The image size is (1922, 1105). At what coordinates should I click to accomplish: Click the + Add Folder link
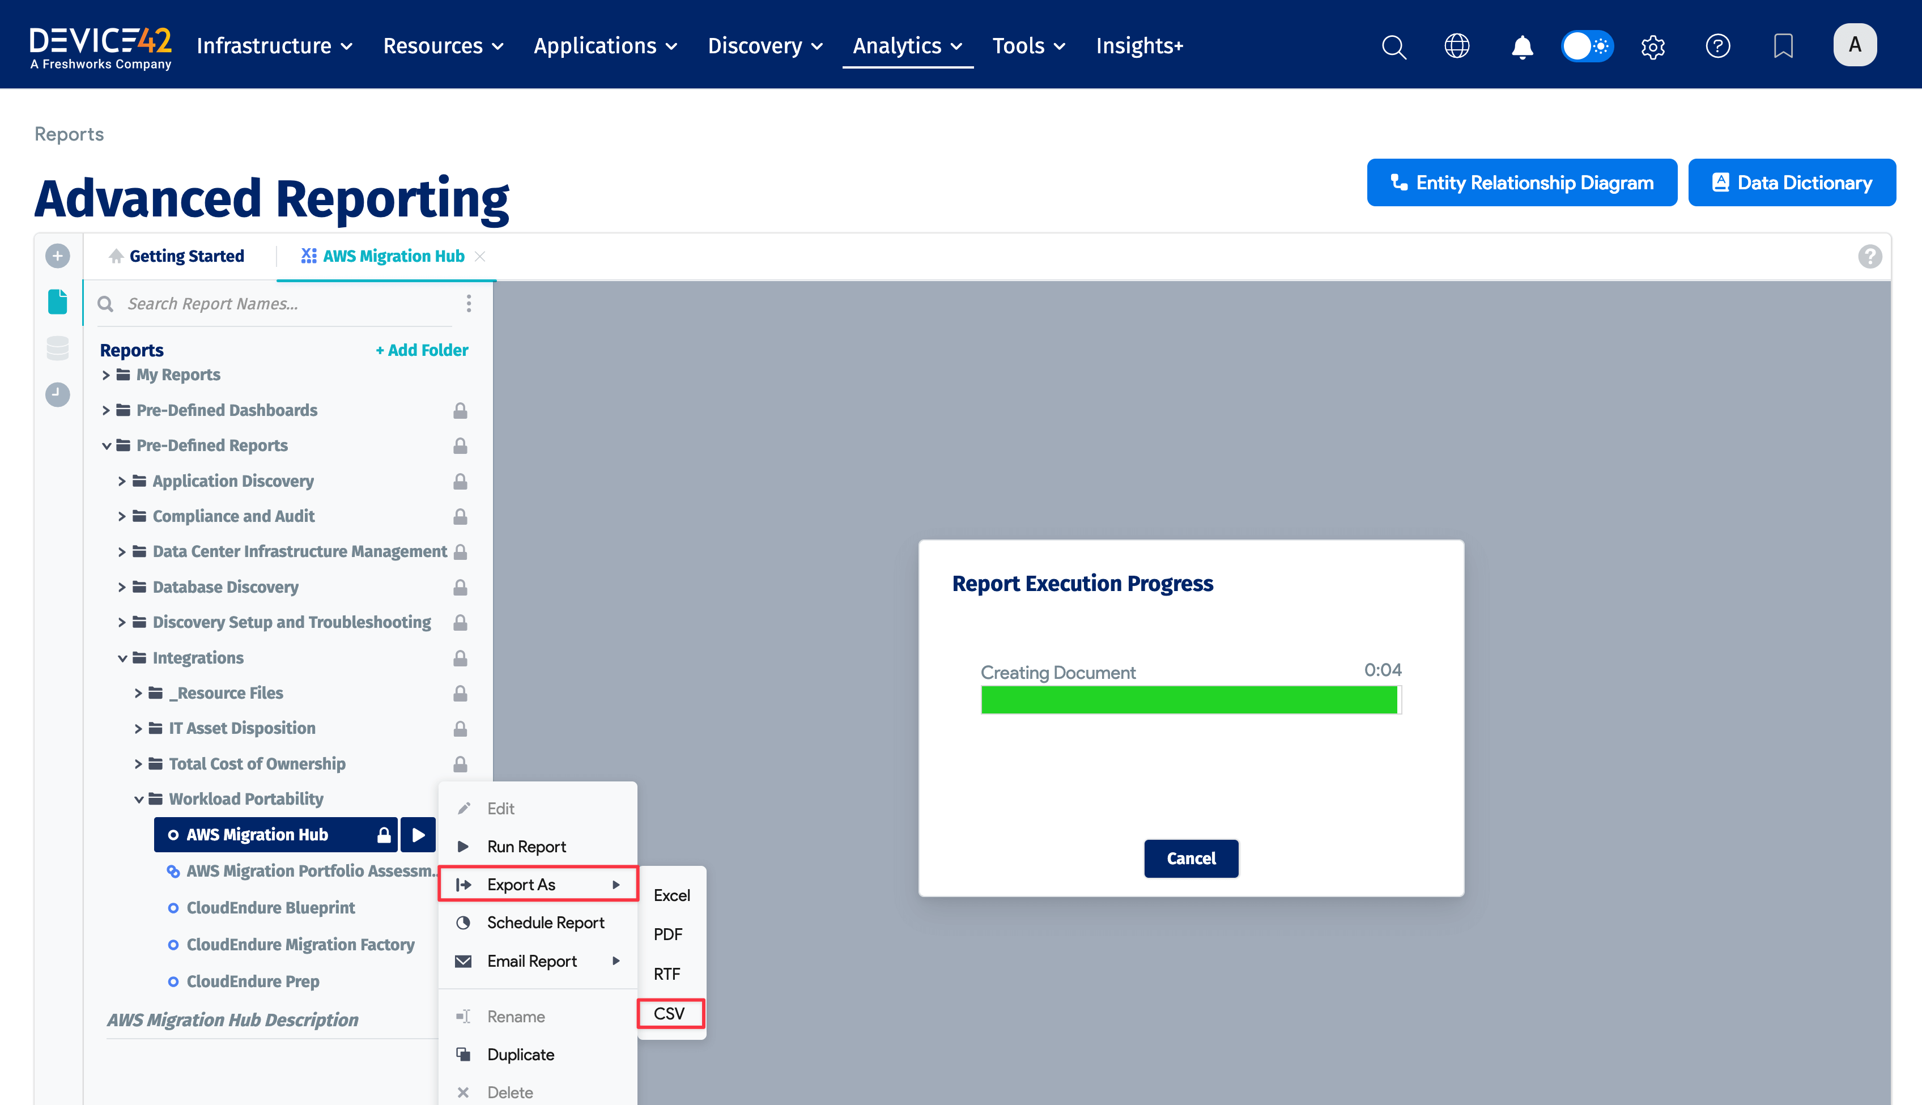(422, 351)
